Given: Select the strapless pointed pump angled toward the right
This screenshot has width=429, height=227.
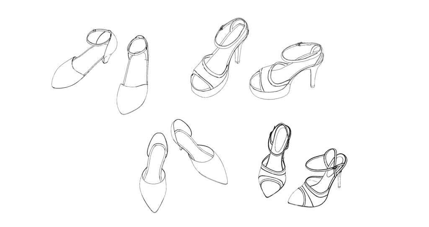Looking at the screenshot, I should tap(199, 152).
